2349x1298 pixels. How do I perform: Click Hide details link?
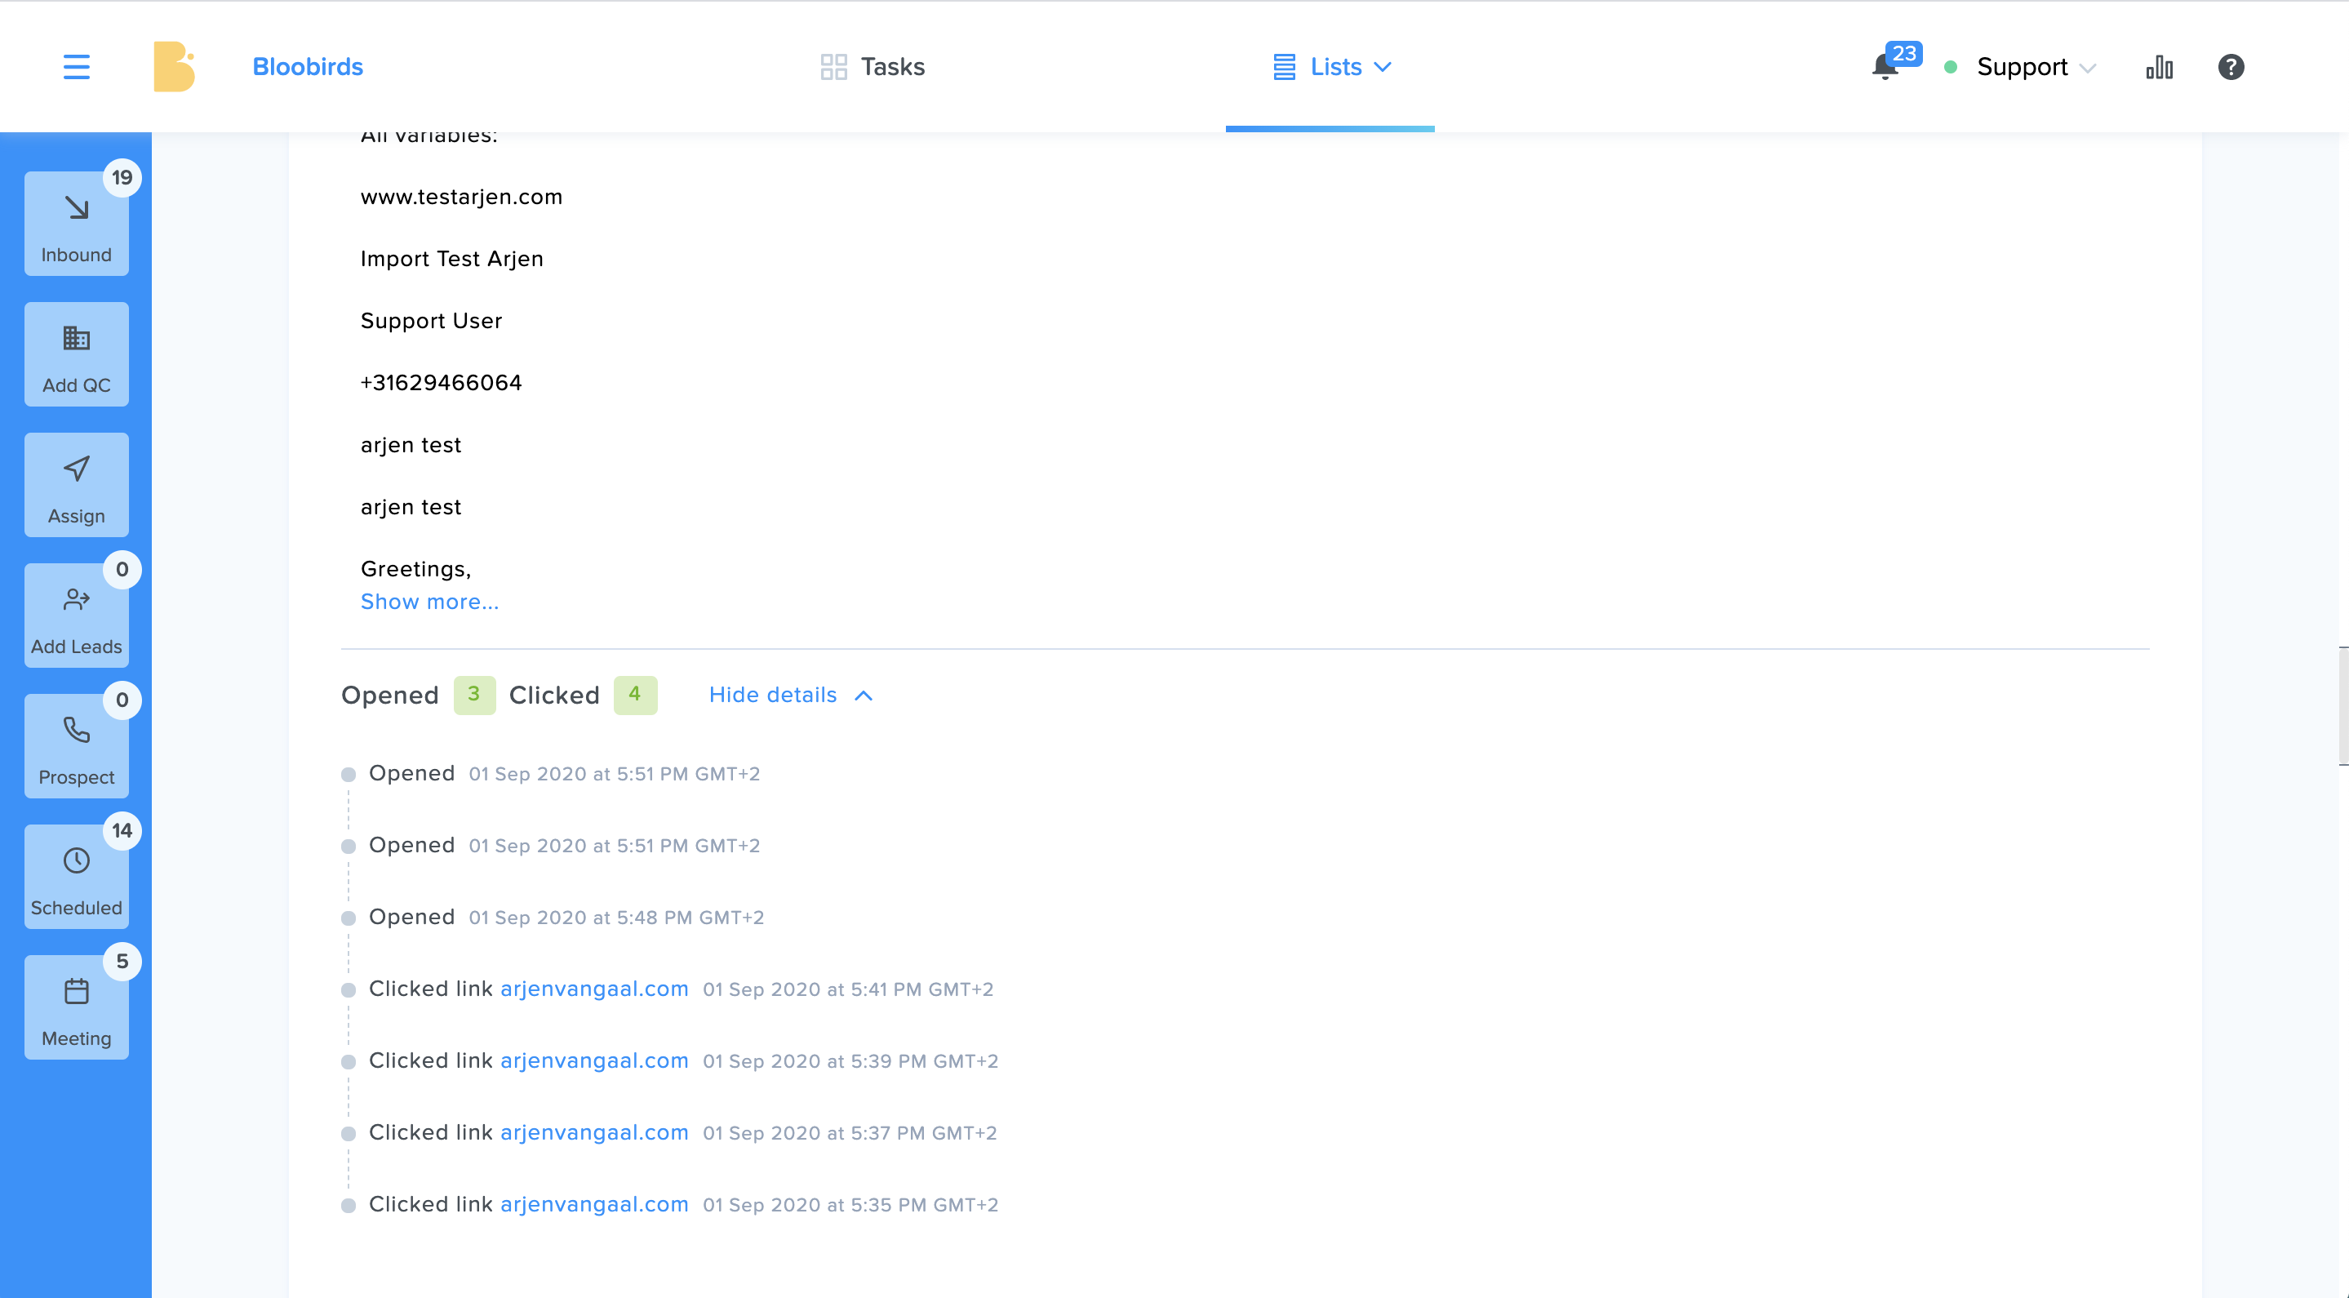773,695
